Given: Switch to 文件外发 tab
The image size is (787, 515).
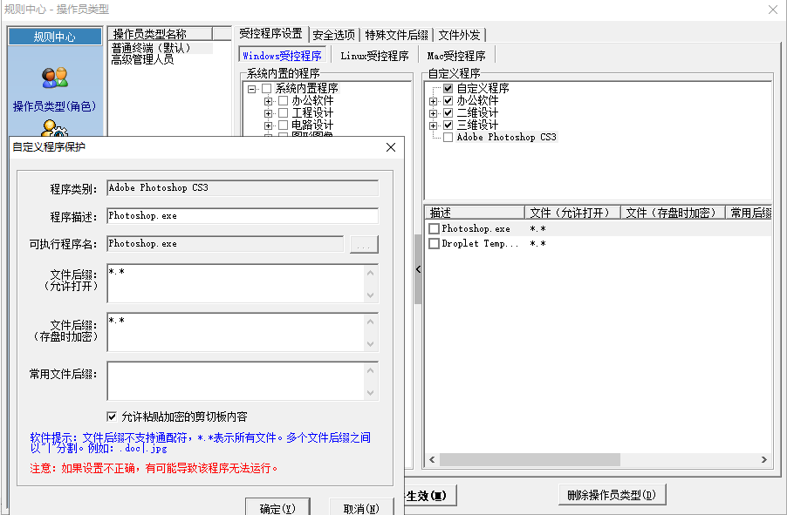Looking at the screenshot, I should click(459, 35).
